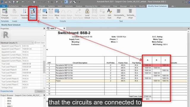Click the Print icon in quick access toolbar

tap(34, 2)
